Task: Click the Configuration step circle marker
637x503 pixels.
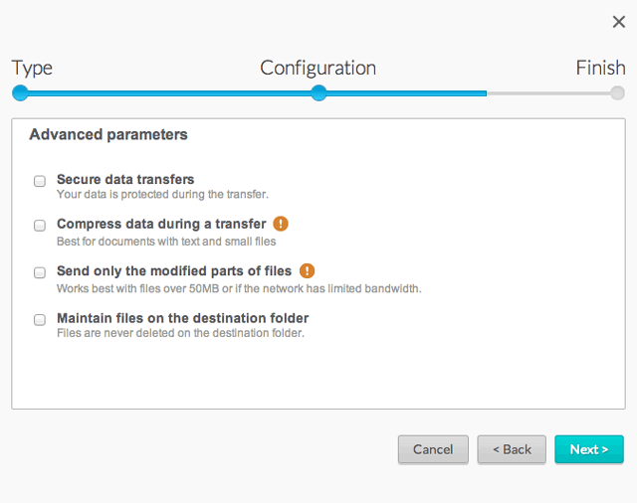Action: click(x=318, y=93)
